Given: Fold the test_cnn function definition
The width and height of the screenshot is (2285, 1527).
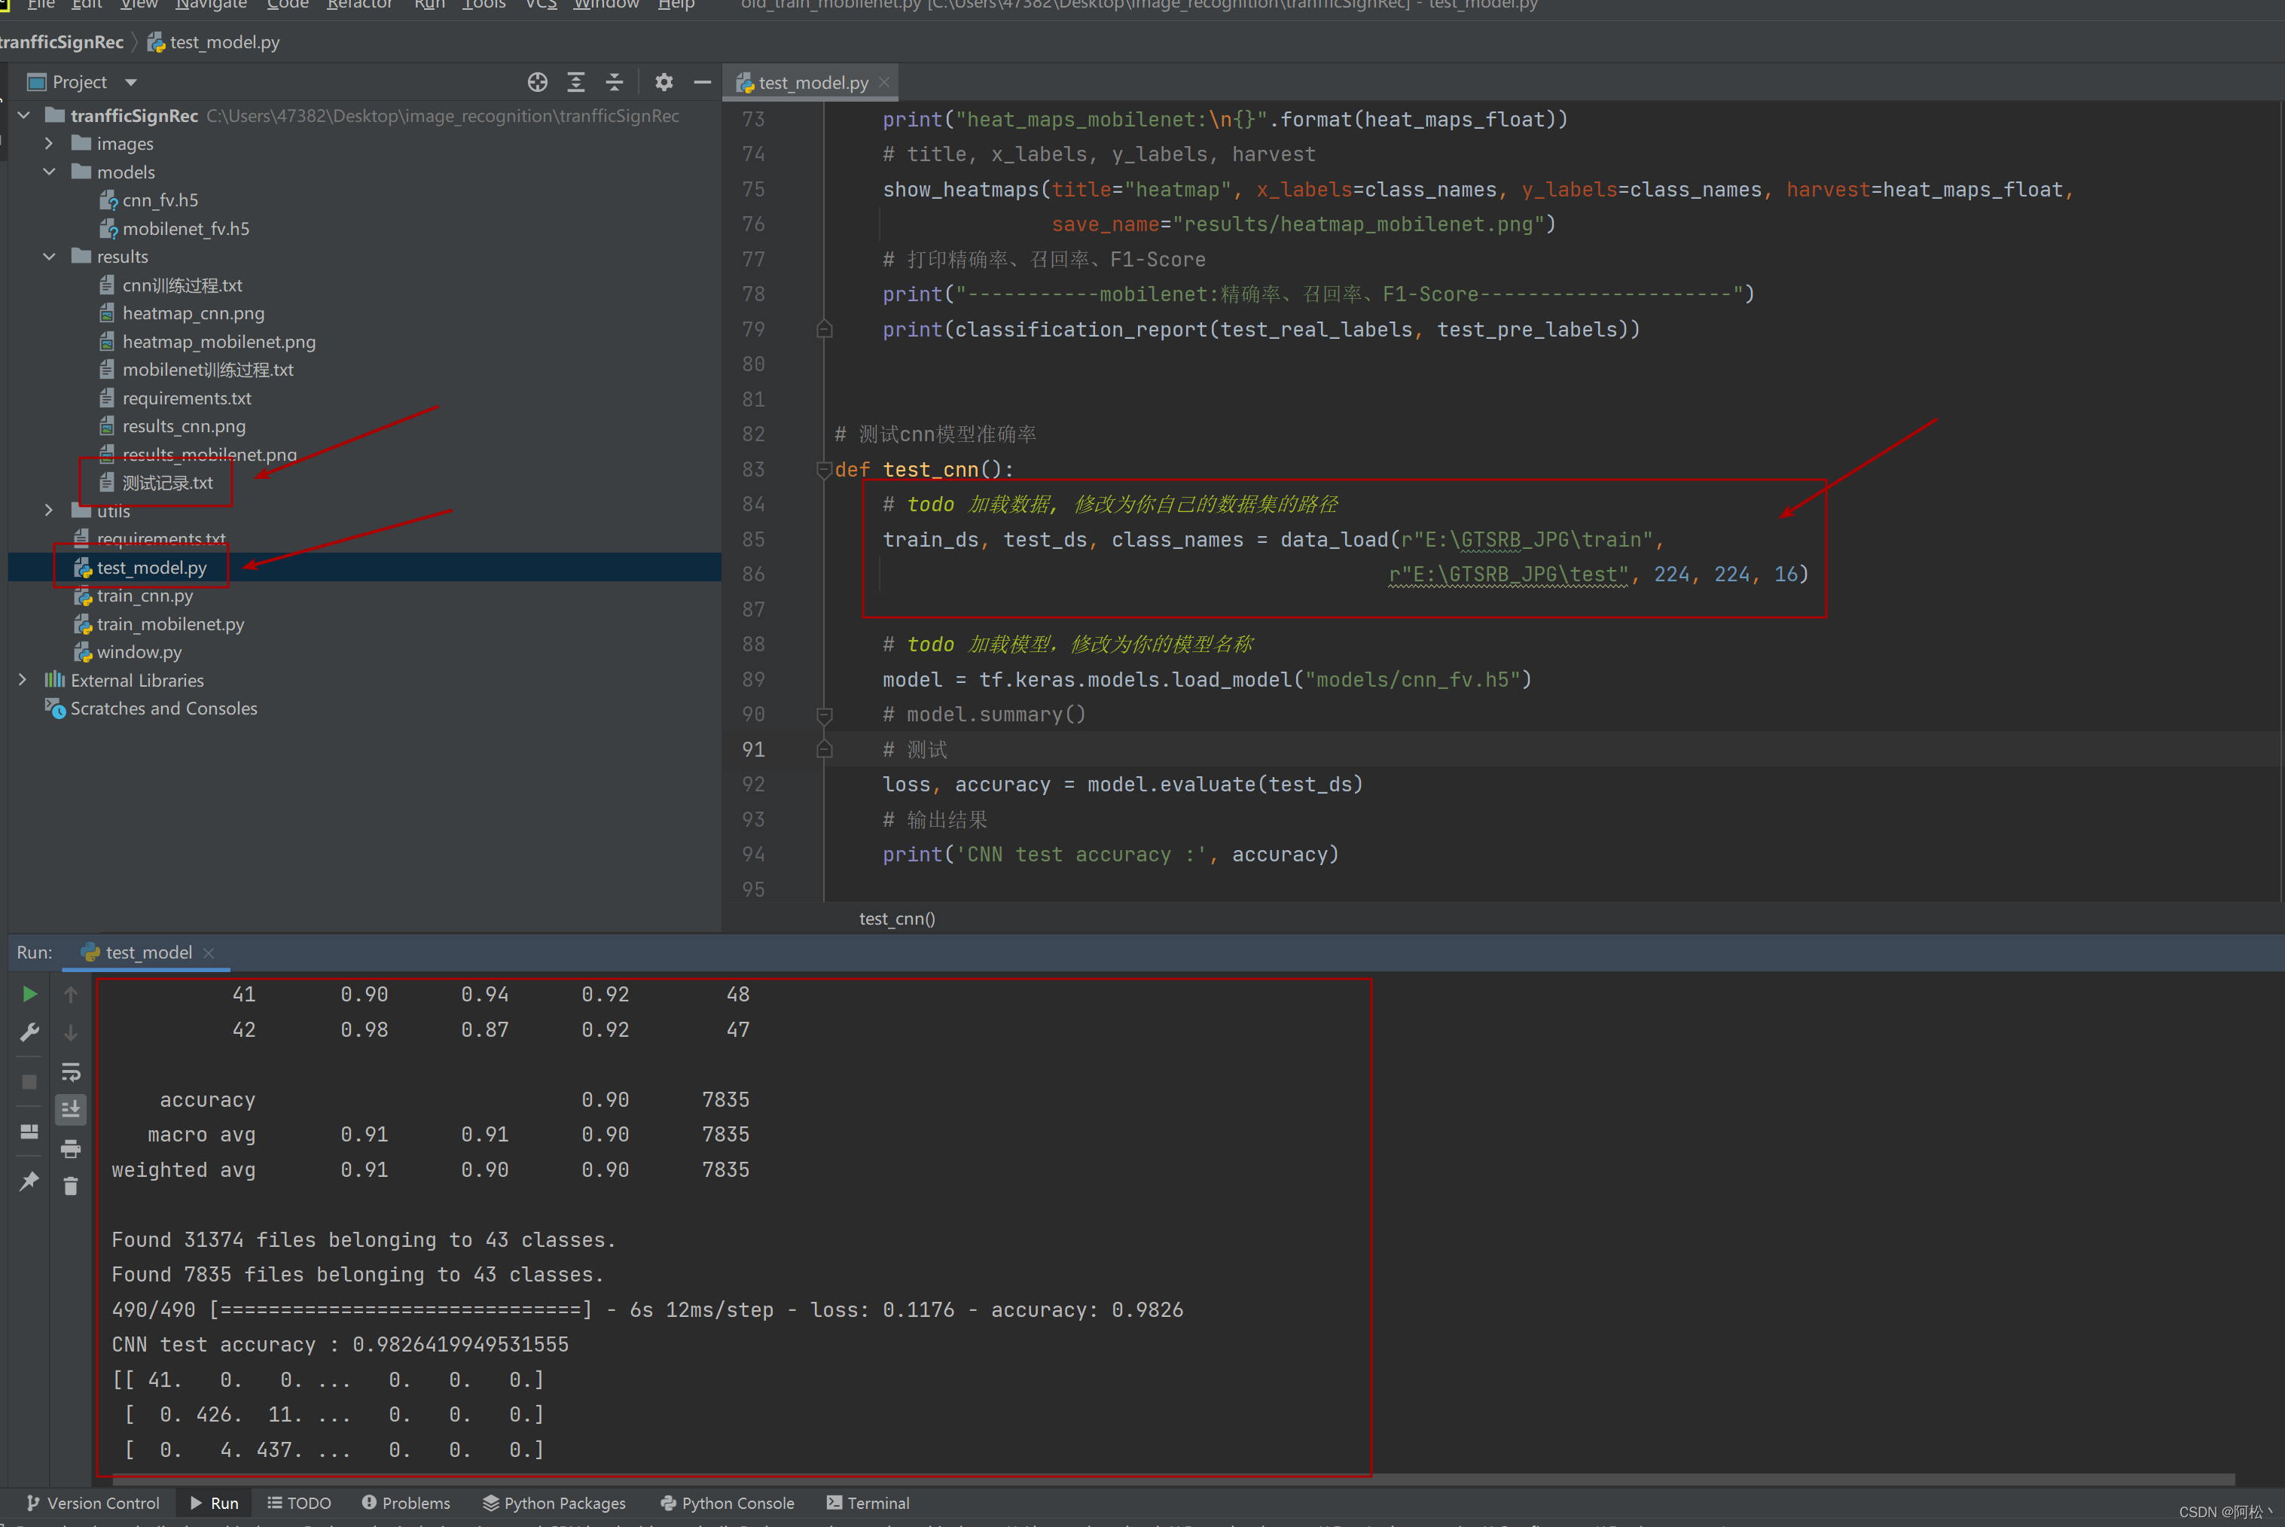Looking at the screenshot, I should click(x=824, y=469).
